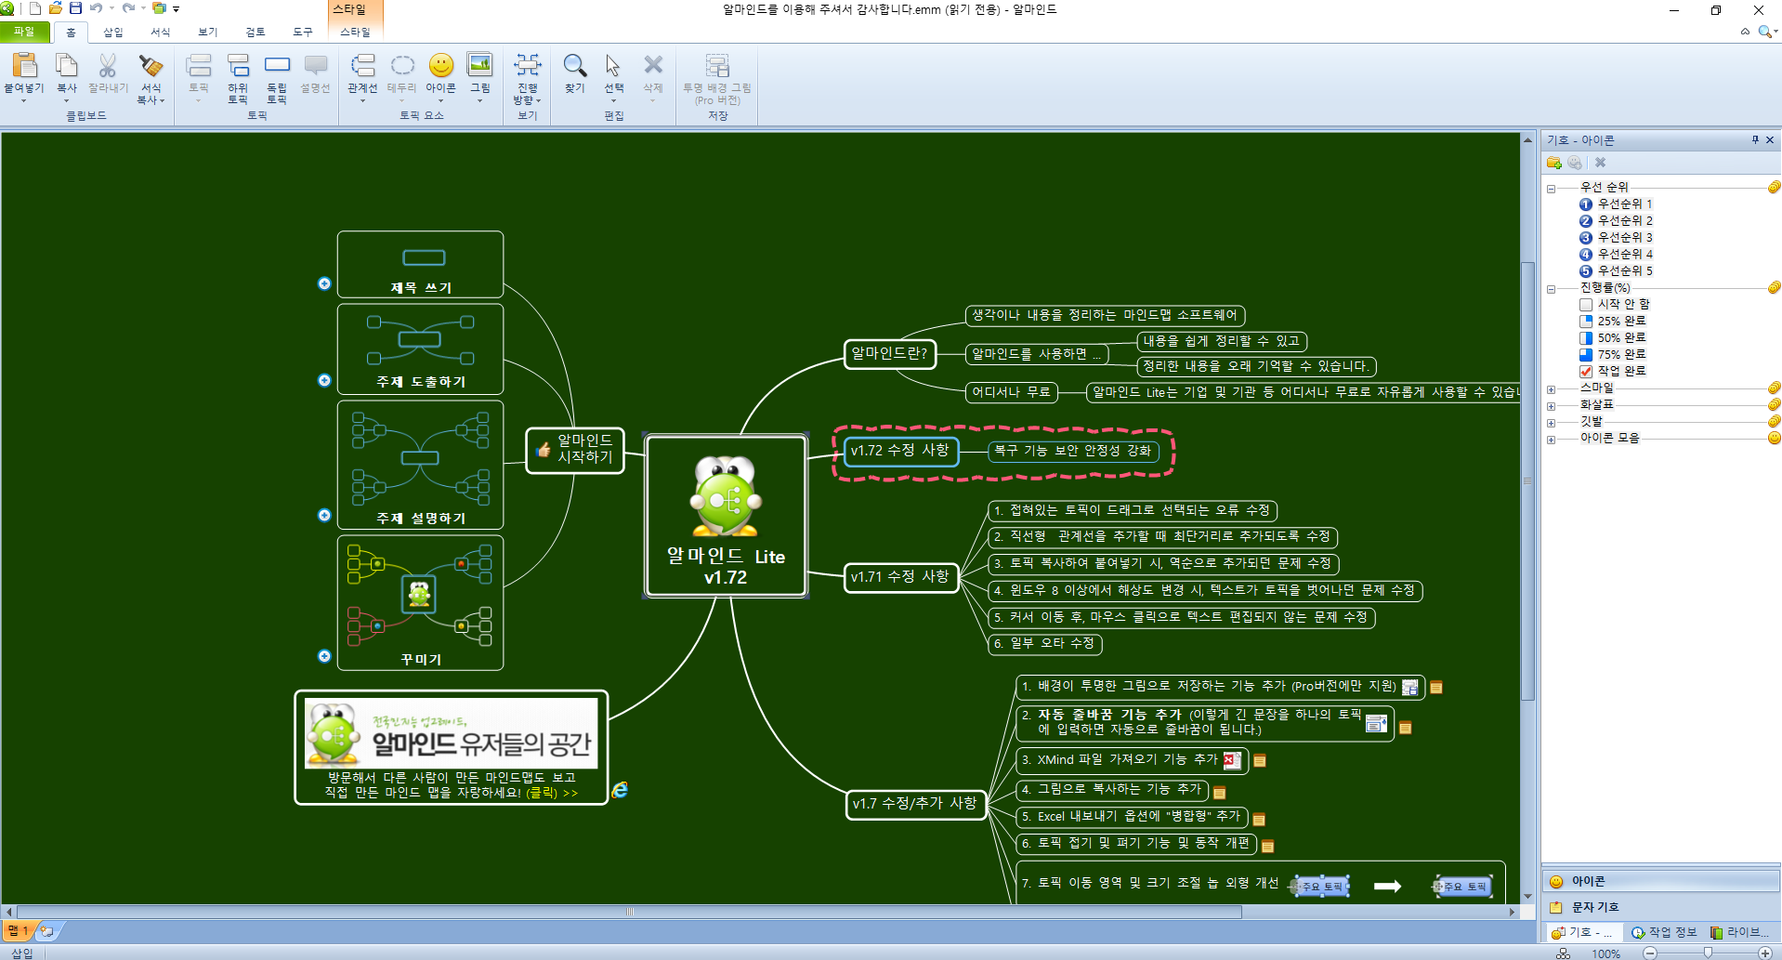The width and height of the screenshot is (1782, 960).
Task: Click the vertical canvas scrollbar thumb
Action: (1527, 481)
